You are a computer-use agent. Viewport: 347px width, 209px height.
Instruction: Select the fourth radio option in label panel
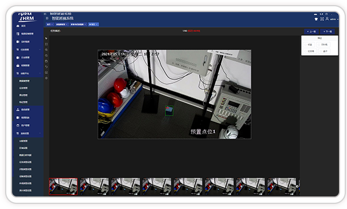tap(324, 51)
